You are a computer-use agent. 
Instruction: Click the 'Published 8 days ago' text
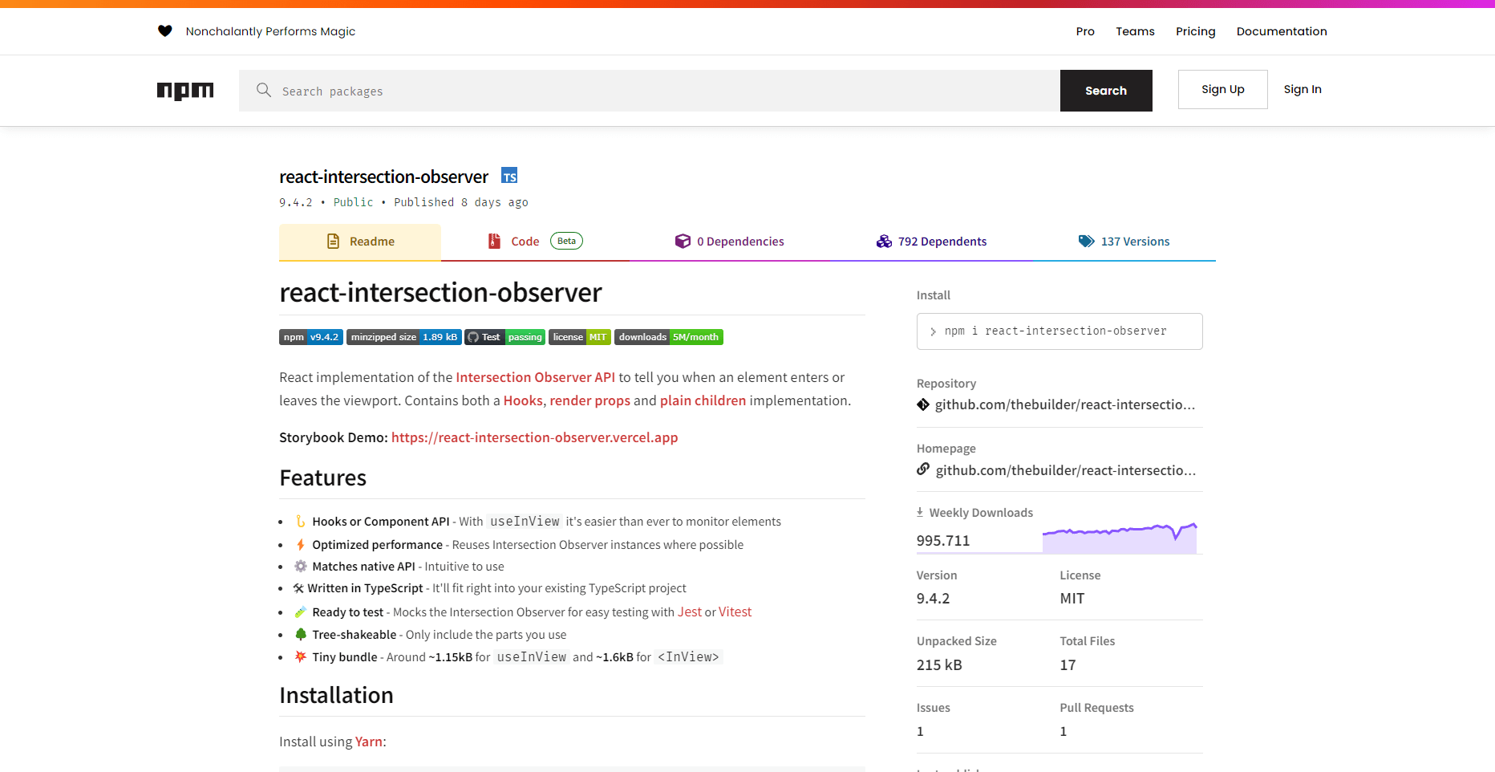[x=461, y=202]
